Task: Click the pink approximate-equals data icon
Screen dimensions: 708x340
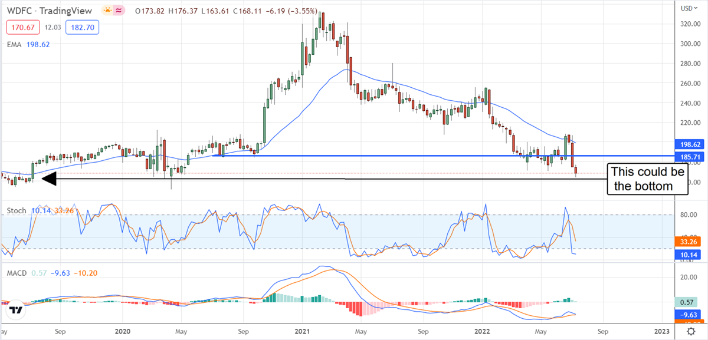Action: point(121,11)
